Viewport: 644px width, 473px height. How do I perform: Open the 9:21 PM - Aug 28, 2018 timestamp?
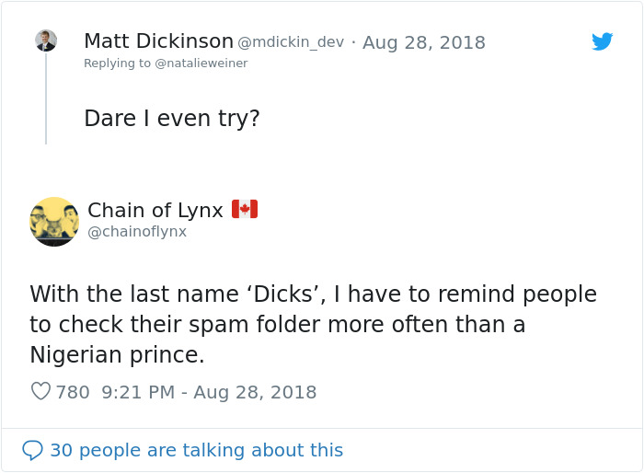click(209, 392)
